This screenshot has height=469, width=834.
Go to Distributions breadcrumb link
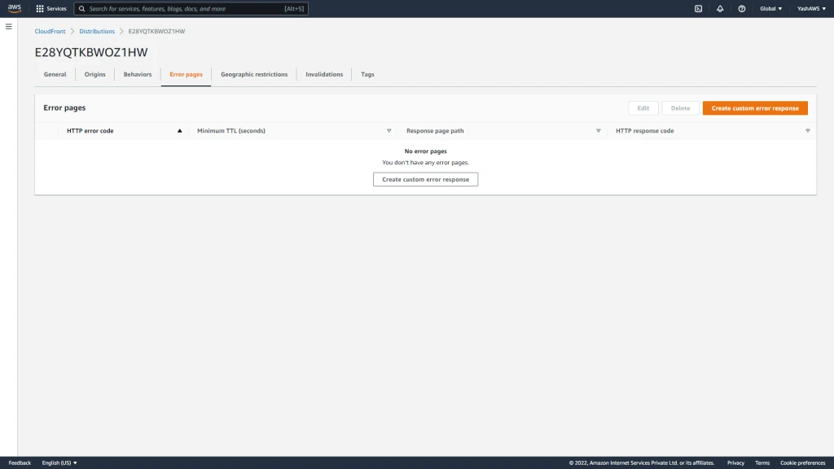[x=97, y=32]
